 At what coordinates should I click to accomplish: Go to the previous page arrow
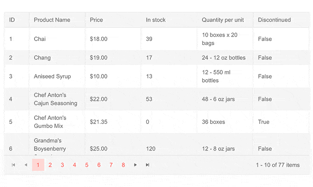(x=26, y=165)
